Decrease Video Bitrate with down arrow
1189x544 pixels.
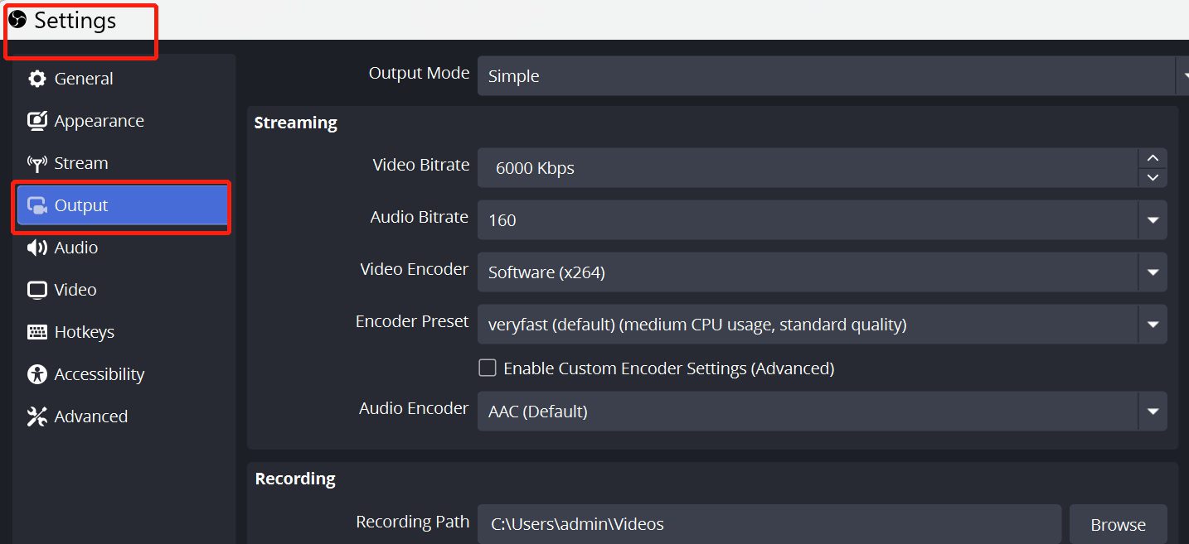(1153, 177)
